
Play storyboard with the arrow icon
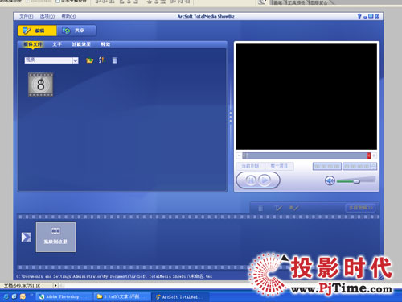26,237
